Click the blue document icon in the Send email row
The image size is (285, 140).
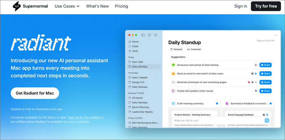pyautogui.click(x=256, y=74)
